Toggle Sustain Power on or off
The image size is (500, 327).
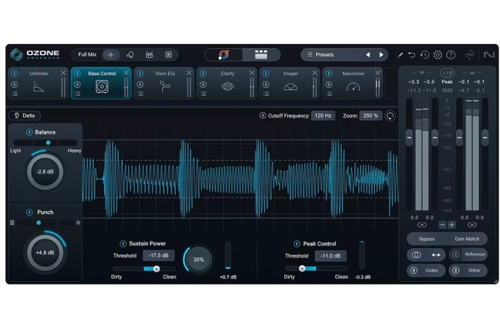[x=123, y=244]
